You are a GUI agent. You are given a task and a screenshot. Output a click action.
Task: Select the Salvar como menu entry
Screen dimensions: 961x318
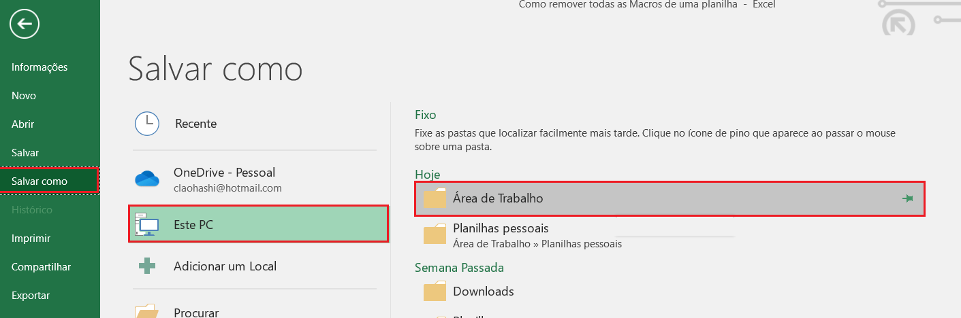(x=40, y=181)
